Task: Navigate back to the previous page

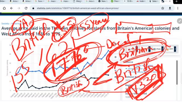Action: (11, 8)
